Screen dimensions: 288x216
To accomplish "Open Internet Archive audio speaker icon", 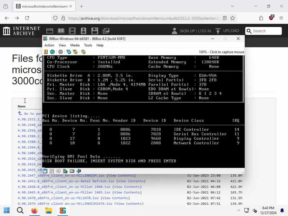I will (x=83, y=31).
